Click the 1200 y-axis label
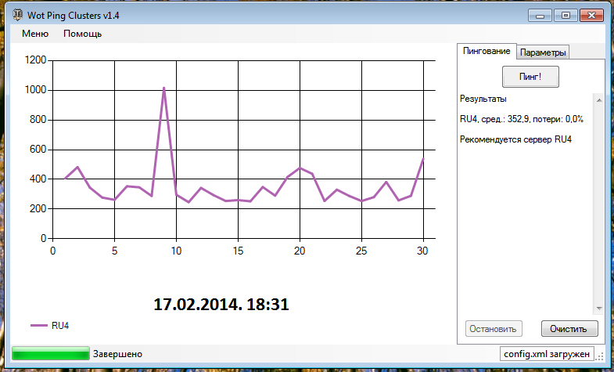This screenshot has width=614, height=372. (x=35, y=60)
